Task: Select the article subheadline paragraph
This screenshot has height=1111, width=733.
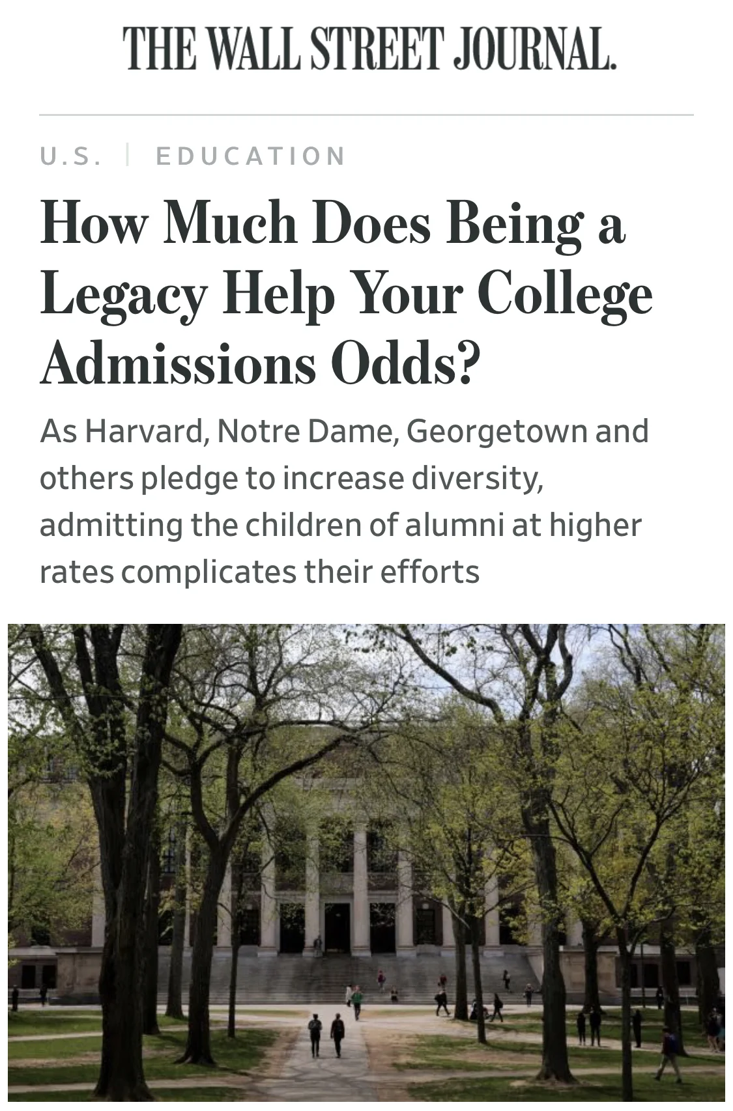Action: pyautogui.click(x=344, y=501)
